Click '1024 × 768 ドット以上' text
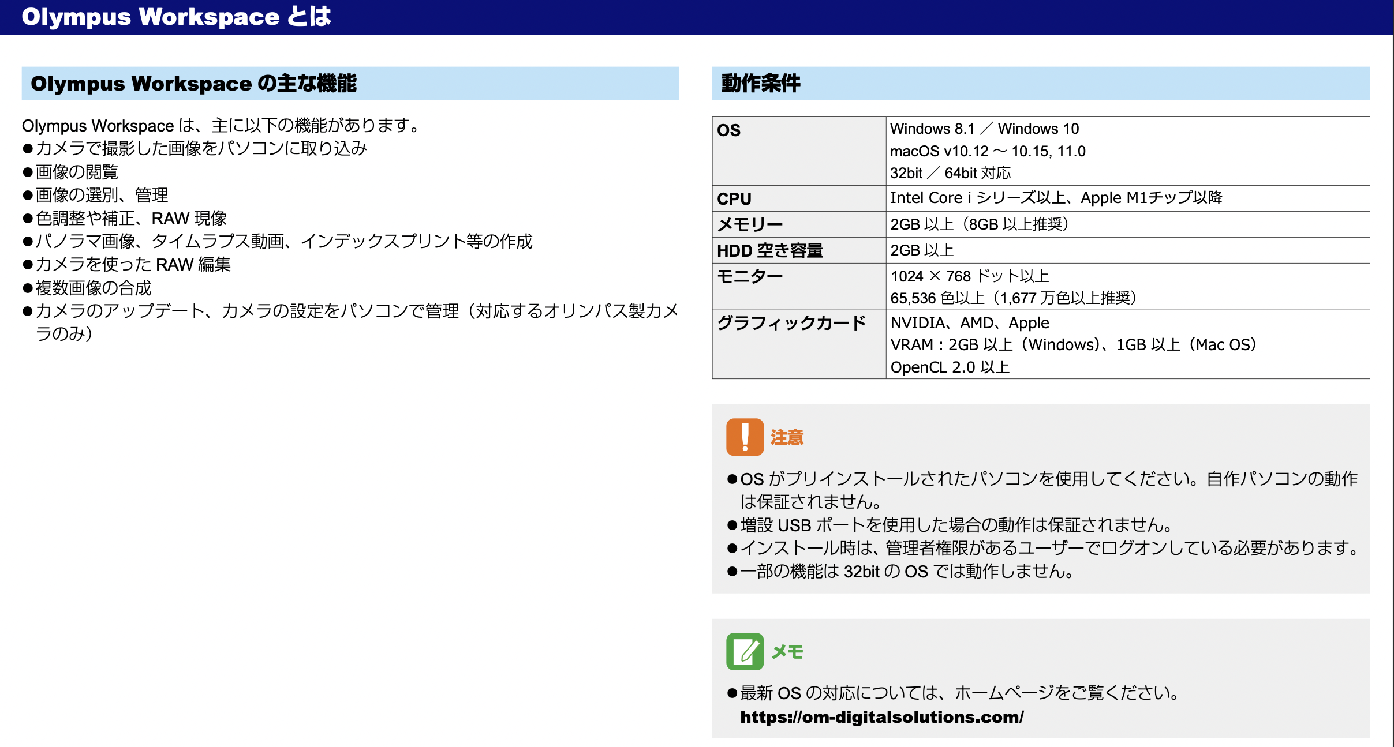The image size is (1394, 747). (970, 276)
